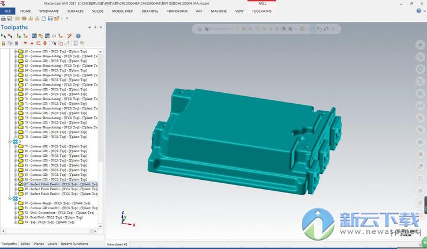Expand operation 79 Contour 2D

tap(16, 146)
